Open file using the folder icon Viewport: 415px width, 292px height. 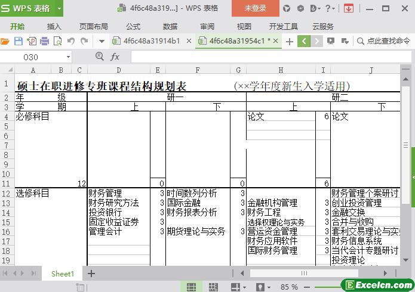pos(5,41)
